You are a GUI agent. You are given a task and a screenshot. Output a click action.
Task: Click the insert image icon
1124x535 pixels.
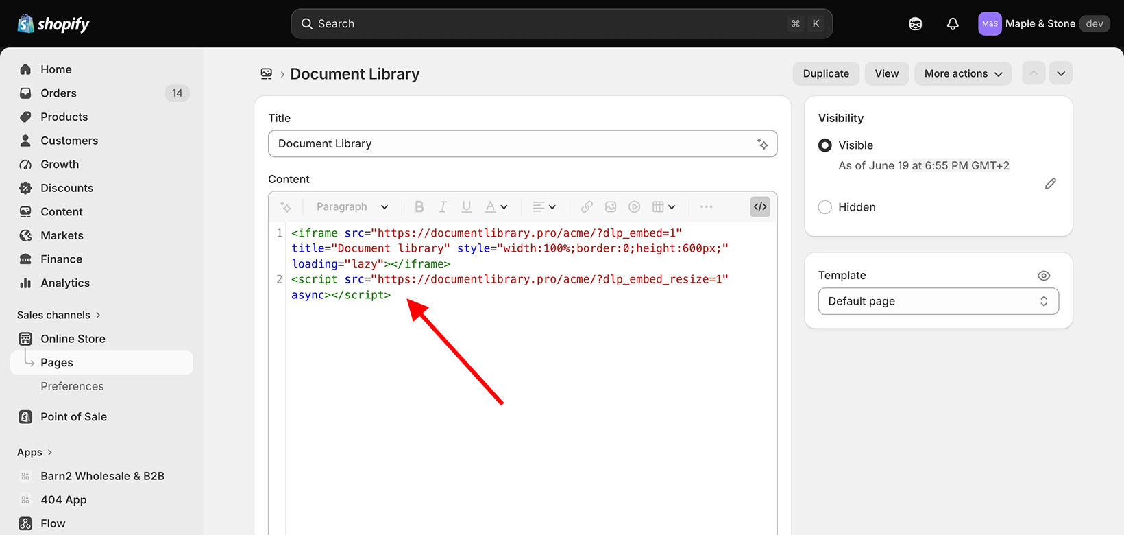[x=611, y=206]
